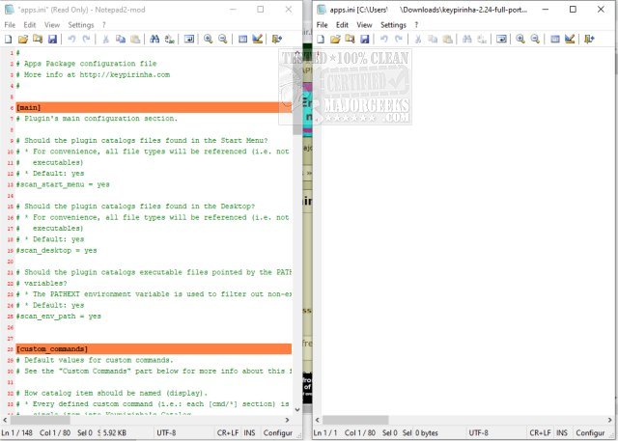This screenshot has width=618, height=441.
Task: Click UTF-8 encoding in right status bar
Action: 479,432
